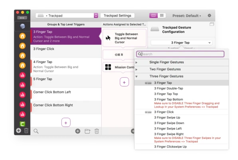Open the Preset: Default dropdown

pos(187,16)
